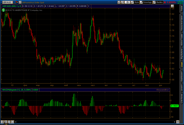184x125 pixels.
Task: Edit the GBP/AUD symbol input field
Action: [8, 2]
